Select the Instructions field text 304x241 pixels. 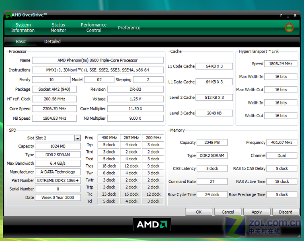[x=98, y=70]
